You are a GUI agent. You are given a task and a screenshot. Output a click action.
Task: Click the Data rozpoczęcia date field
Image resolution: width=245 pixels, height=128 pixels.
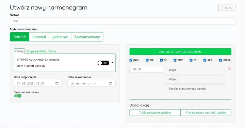point(38,83)
